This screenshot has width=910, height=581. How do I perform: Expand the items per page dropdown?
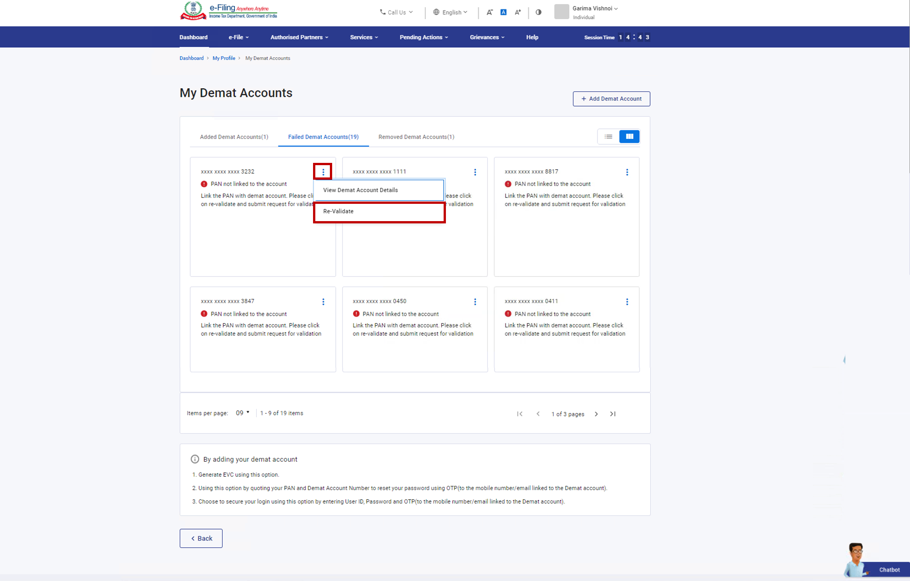[242, 413]
